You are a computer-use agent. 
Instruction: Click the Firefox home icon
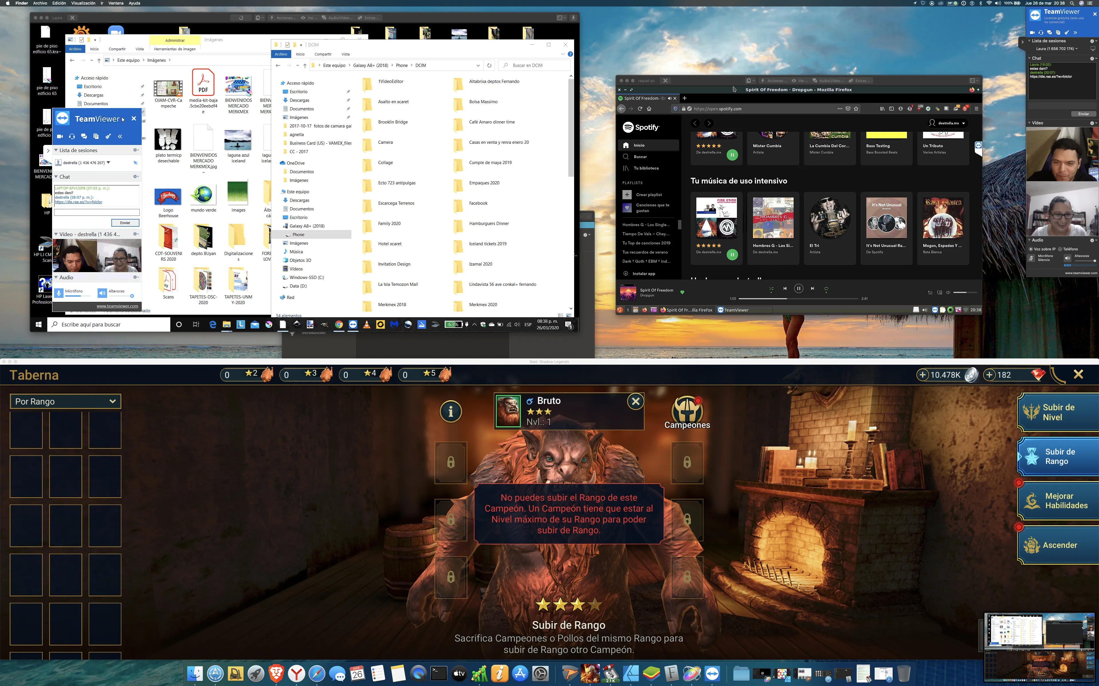(x=649, y=109)
